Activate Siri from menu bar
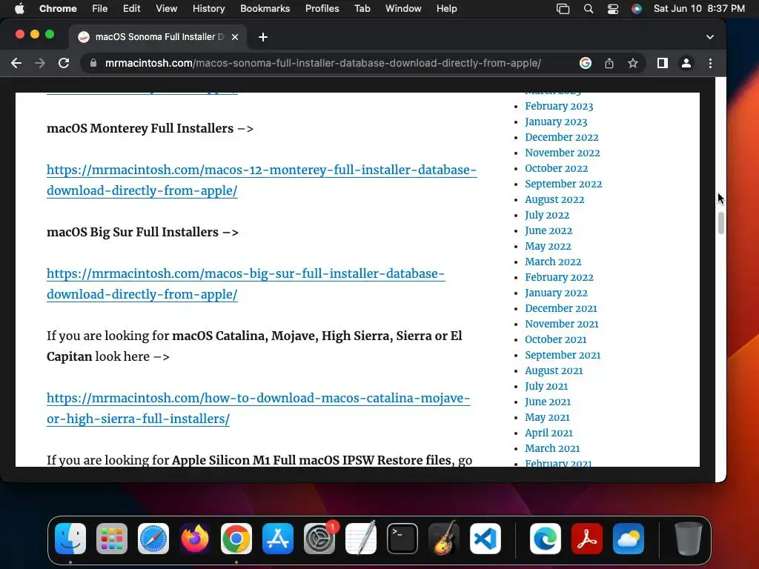 [x=637, y=9]
